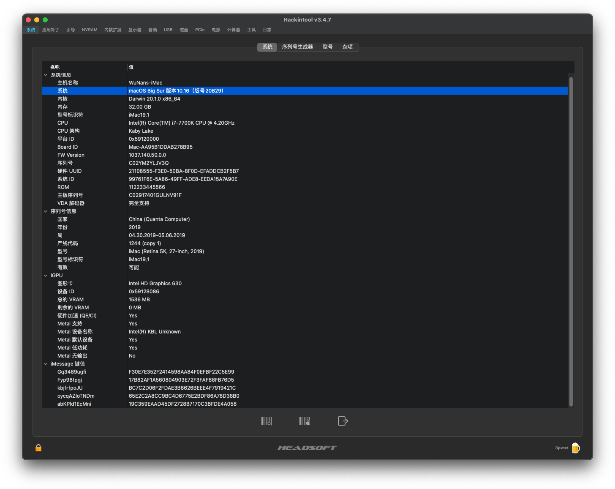Collapse the 系统信息 group
Image resolution: width=615 pixels, height=489 pixels.
46,75
